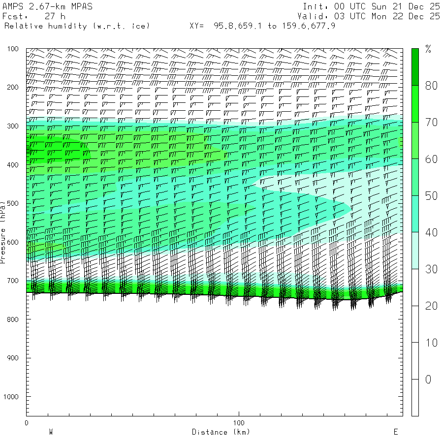This screenshot has height=443, width=443.
Task: Click the 100 hPa pressure axis label
Action: 13,49
